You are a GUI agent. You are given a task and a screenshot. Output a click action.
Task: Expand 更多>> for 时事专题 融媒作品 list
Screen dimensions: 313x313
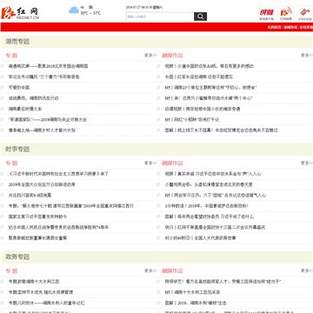(307, 163)
